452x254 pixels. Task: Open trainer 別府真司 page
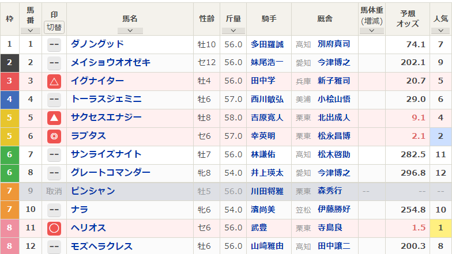[334, 44]
